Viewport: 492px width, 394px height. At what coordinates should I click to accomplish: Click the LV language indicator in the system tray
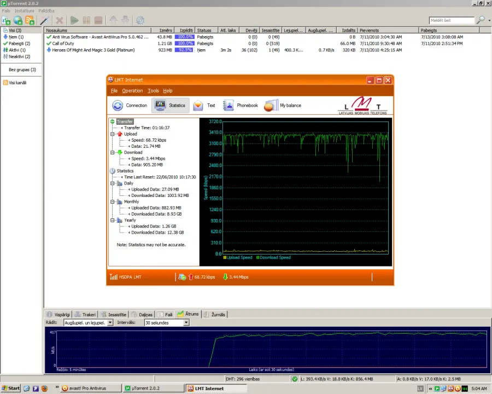point(420,389)
